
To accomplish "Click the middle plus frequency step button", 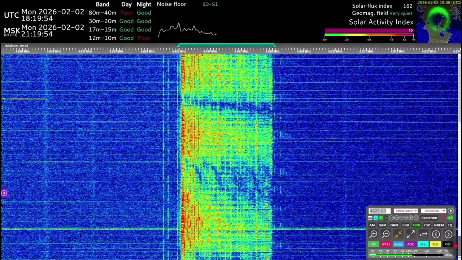I will point(411,218).
